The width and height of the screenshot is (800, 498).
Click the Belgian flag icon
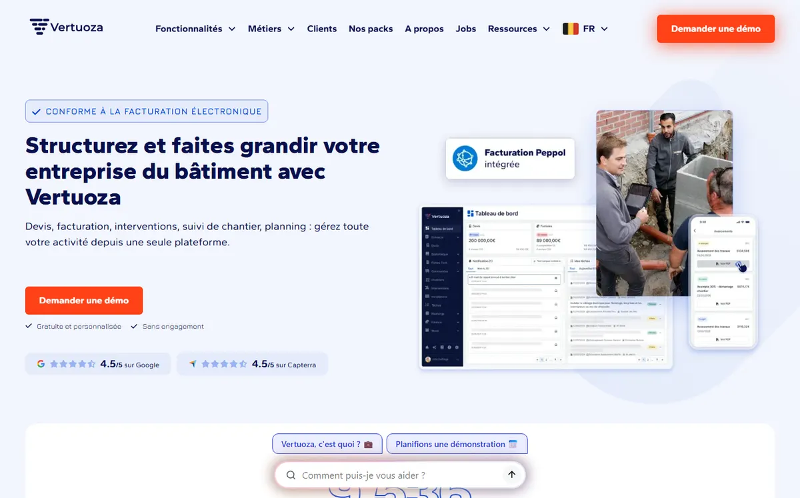click(x=571, y=29)
